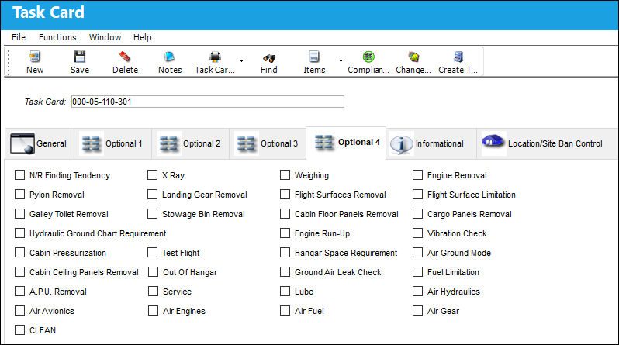Image resolution: width=619 pixels, height=345 pixels.
Task: Click the Change toolbar icon
Action: coord(413,57)
